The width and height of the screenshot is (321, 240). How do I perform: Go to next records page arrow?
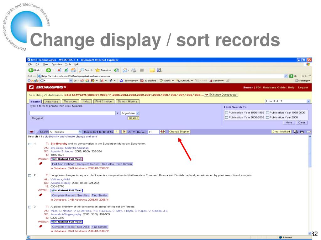124,132
